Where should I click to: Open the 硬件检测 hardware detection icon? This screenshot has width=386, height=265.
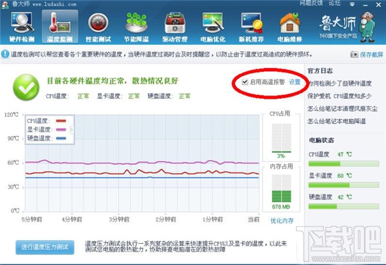22,22
